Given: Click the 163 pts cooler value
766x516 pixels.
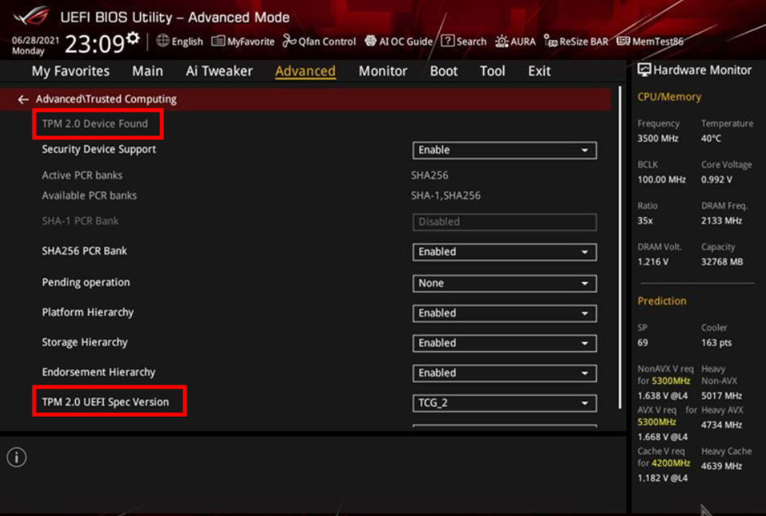Looking at the screenshot, I should point(717,343).
